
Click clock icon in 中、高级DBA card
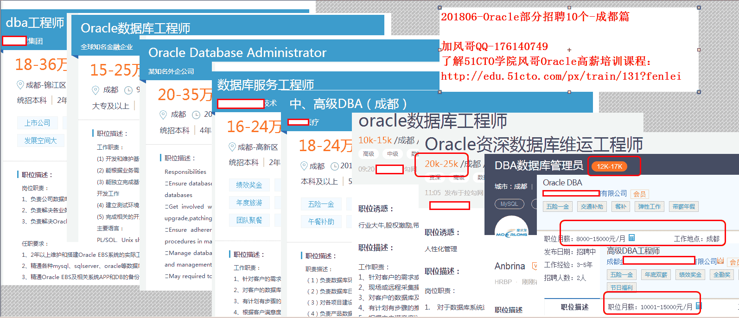334,166
